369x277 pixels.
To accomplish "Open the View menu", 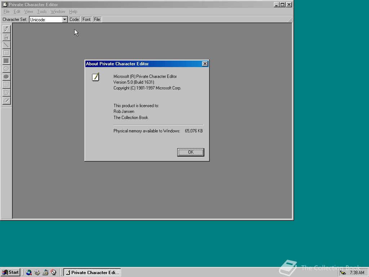I will (28, 12).
